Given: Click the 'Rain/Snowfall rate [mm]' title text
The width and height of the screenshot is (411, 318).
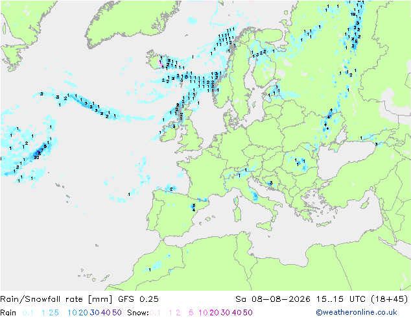Looking at the screenshot, I should (56, 299).
